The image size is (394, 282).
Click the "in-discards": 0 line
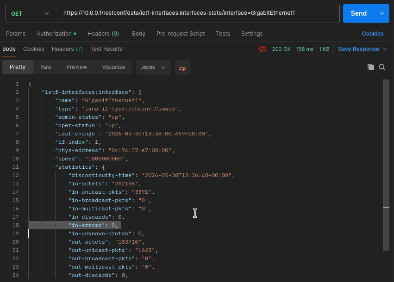point(96,217)
